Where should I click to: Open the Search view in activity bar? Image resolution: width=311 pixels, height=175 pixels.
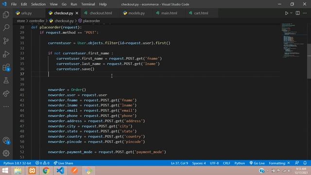tap(6, 28)
